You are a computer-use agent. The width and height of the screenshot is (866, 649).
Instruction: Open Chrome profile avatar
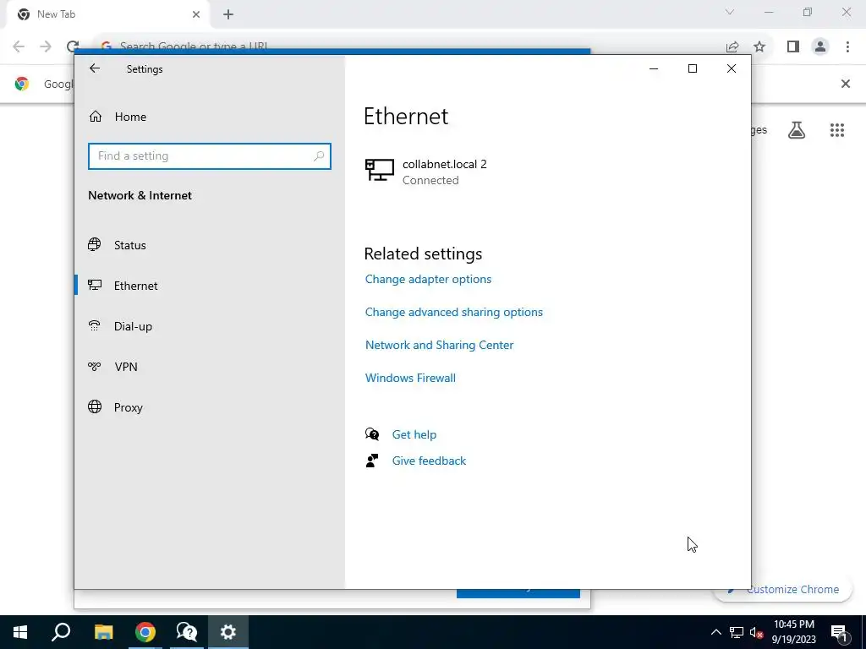click(820, 47)
